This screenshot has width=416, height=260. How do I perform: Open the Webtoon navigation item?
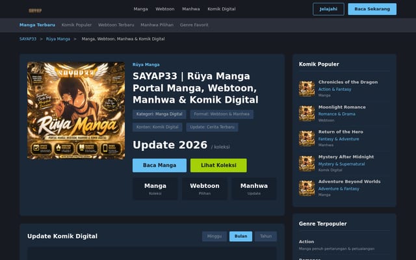pos(165,9)
